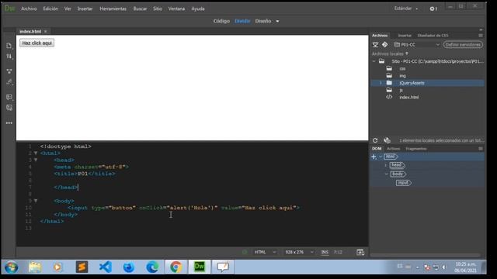
Task: Open the P01-CC site dropdown
Action: [417, 45]
